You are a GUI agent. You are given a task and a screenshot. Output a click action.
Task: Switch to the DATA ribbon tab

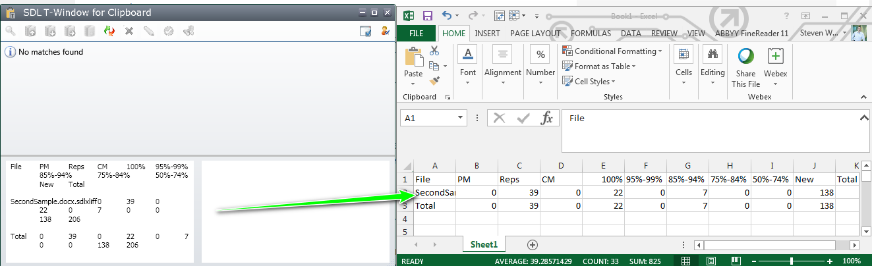[631, 33]
